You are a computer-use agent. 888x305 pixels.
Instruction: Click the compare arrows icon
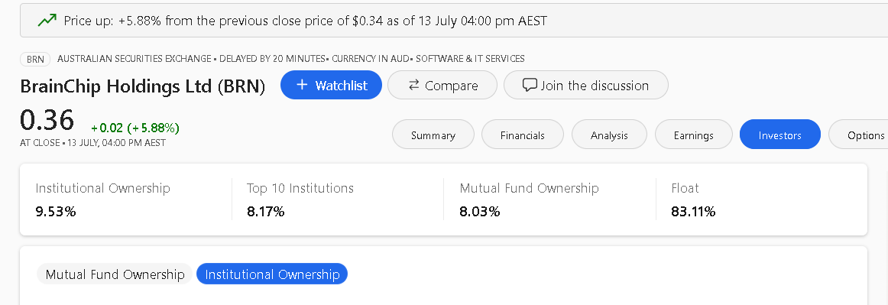tap(414, 85)
